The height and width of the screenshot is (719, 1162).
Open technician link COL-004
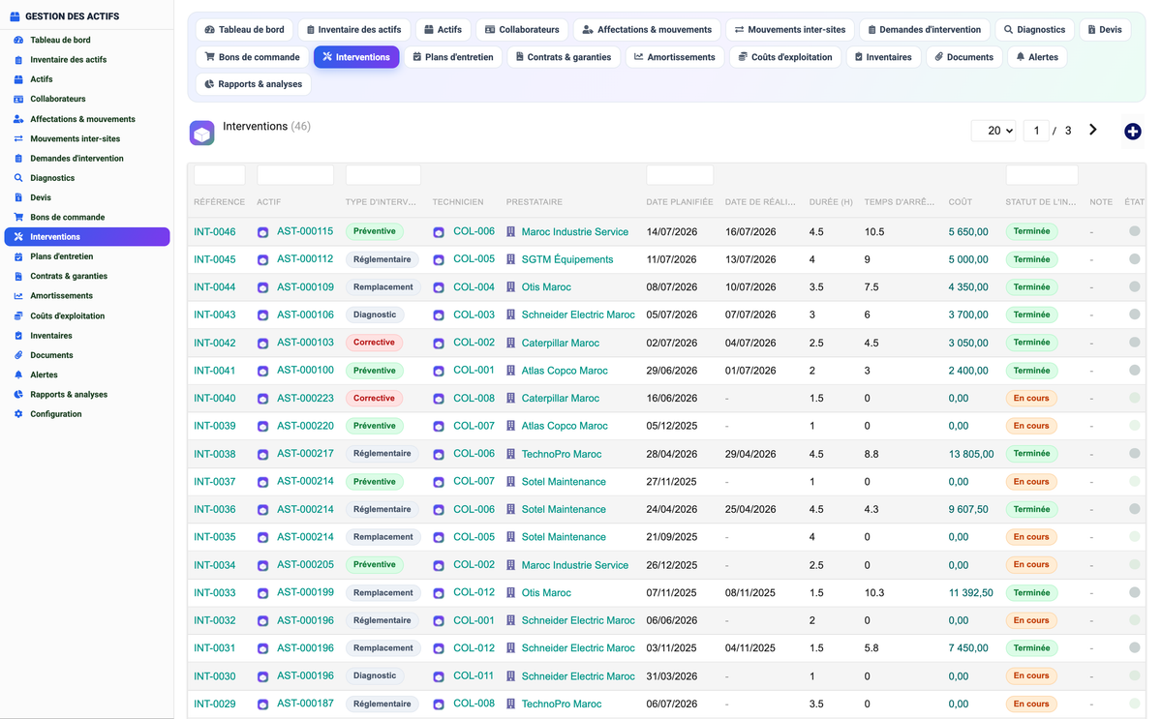pyautogui.click(x=474, y=287)
